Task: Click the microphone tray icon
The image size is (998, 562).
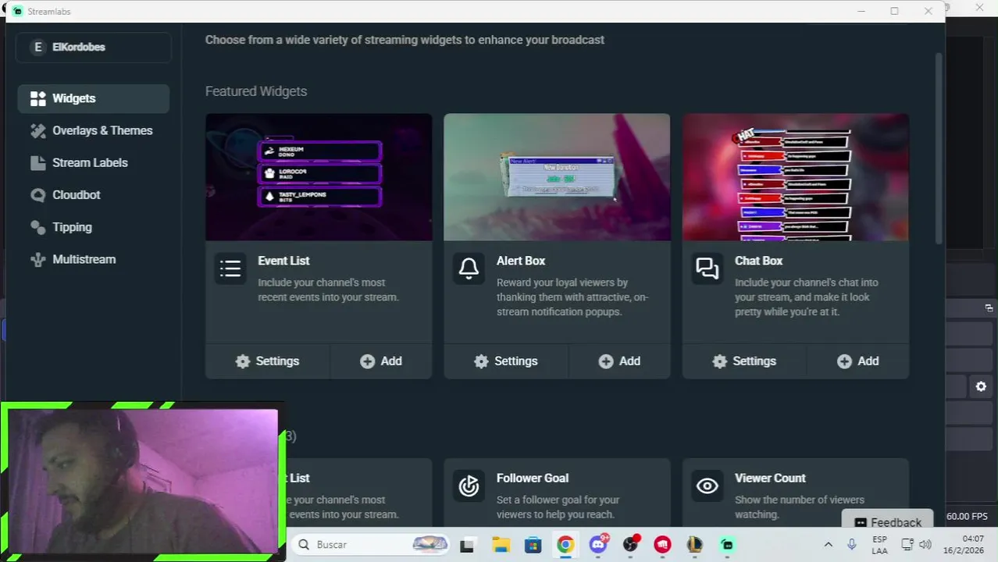Action: [852, 545]
